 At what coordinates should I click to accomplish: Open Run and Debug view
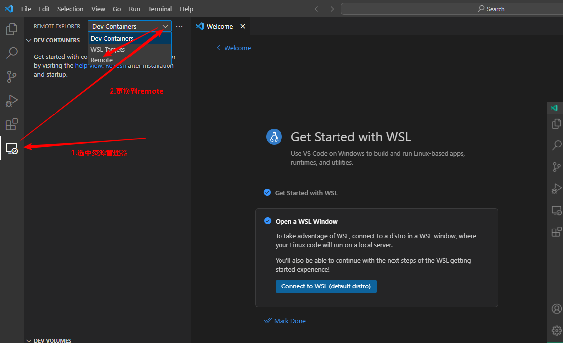tap(12, 101)
